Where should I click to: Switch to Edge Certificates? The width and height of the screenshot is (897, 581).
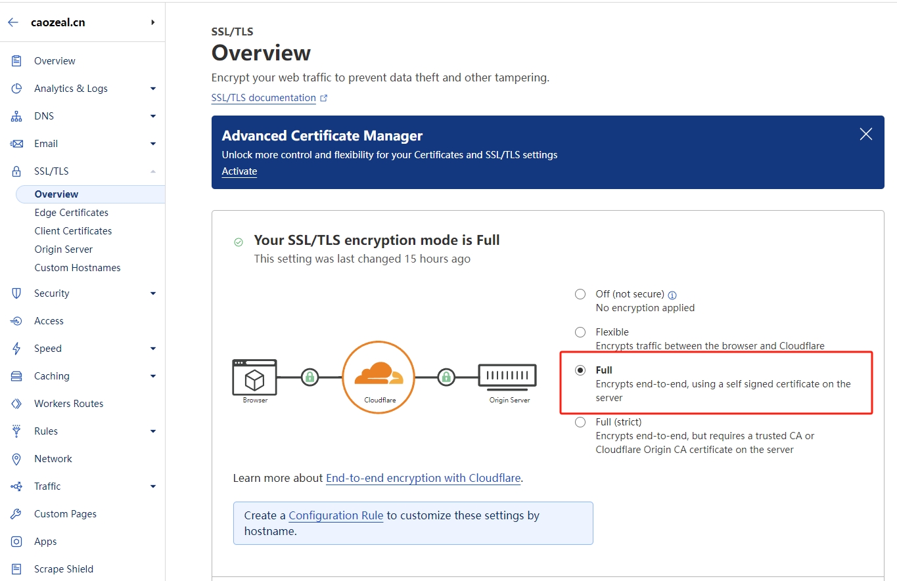(x=71, y=212)
